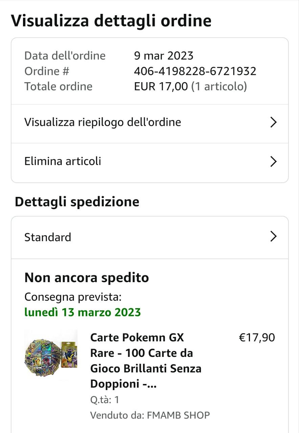Open the Carte Pokemn GX Rare product title
The width and height of the screenshot is (299, 433).
146,361
